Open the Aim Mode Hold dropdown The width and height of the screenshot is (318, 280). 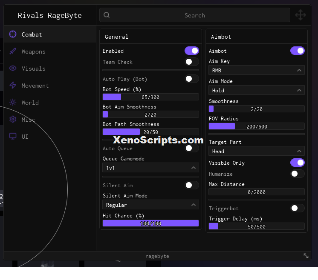[x=257, y=90]
